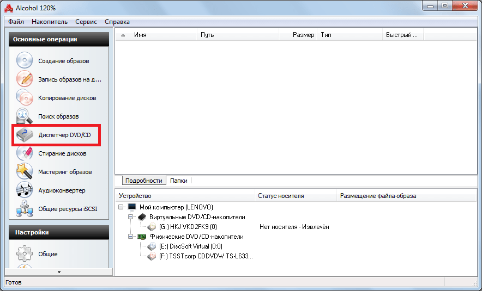Open Общие ресурсы iSCSI
This screenshot has height=291, width=482.
click(68, 209)
